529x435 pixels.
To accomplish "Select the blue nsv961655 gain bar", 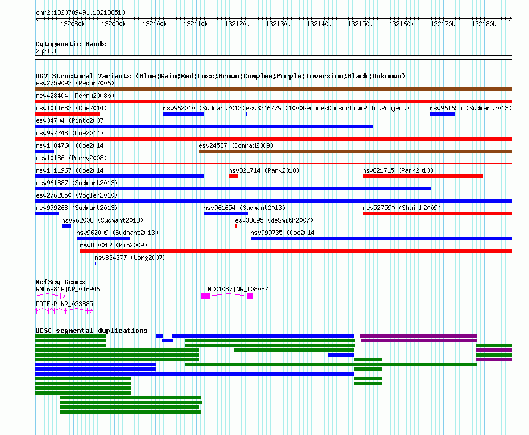I will click(x=442, y=114).
